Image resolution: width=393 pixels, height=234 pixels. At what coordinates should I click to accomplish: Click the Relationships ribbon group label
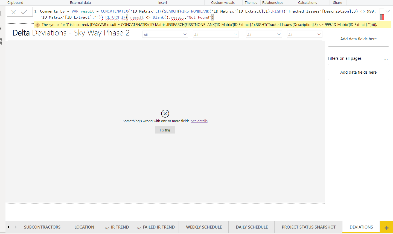pyautogui.click(x=273, y=2)
